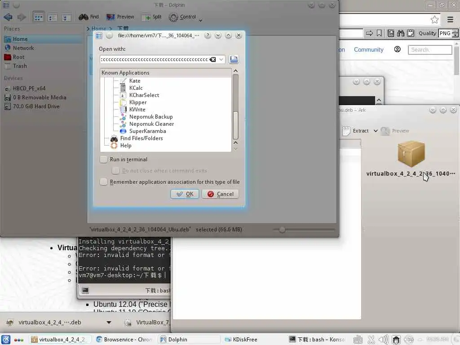The image size is (460, 345).
Task: Open the Control menu in Dolphin
Action: (x=185, y=18)
